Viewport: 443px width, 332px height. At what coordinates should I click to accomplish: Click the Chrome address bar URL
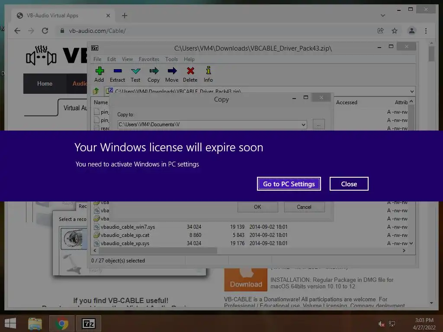[x=97, y=31]
